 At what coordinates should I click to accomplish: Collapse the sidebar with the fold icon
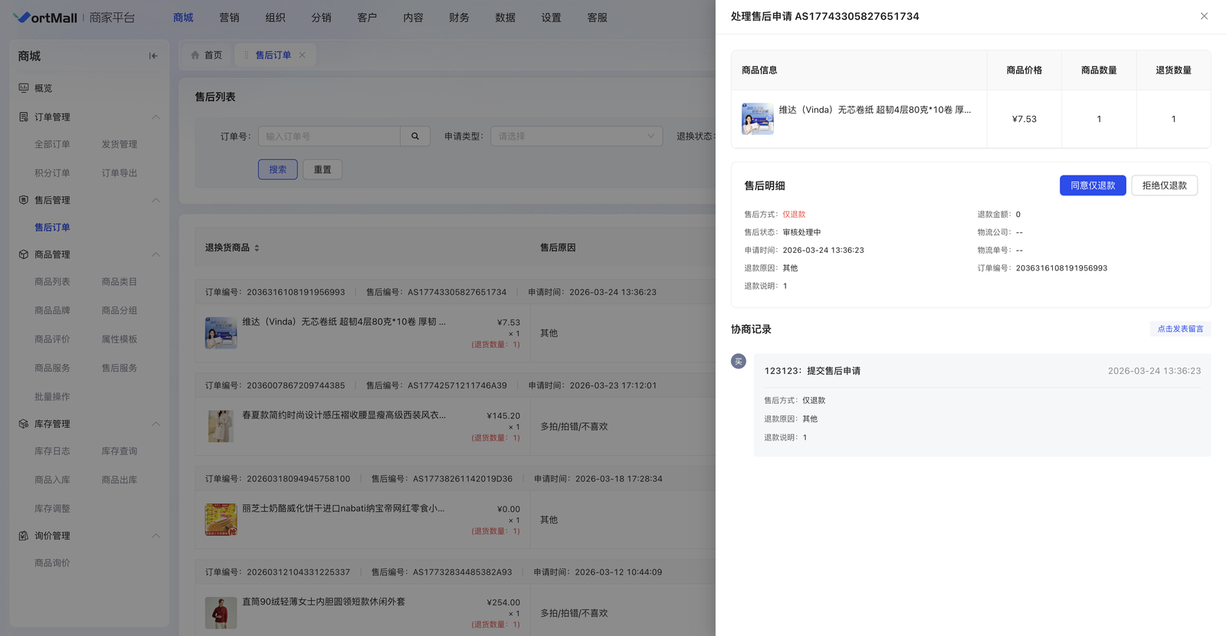point(153,56)
